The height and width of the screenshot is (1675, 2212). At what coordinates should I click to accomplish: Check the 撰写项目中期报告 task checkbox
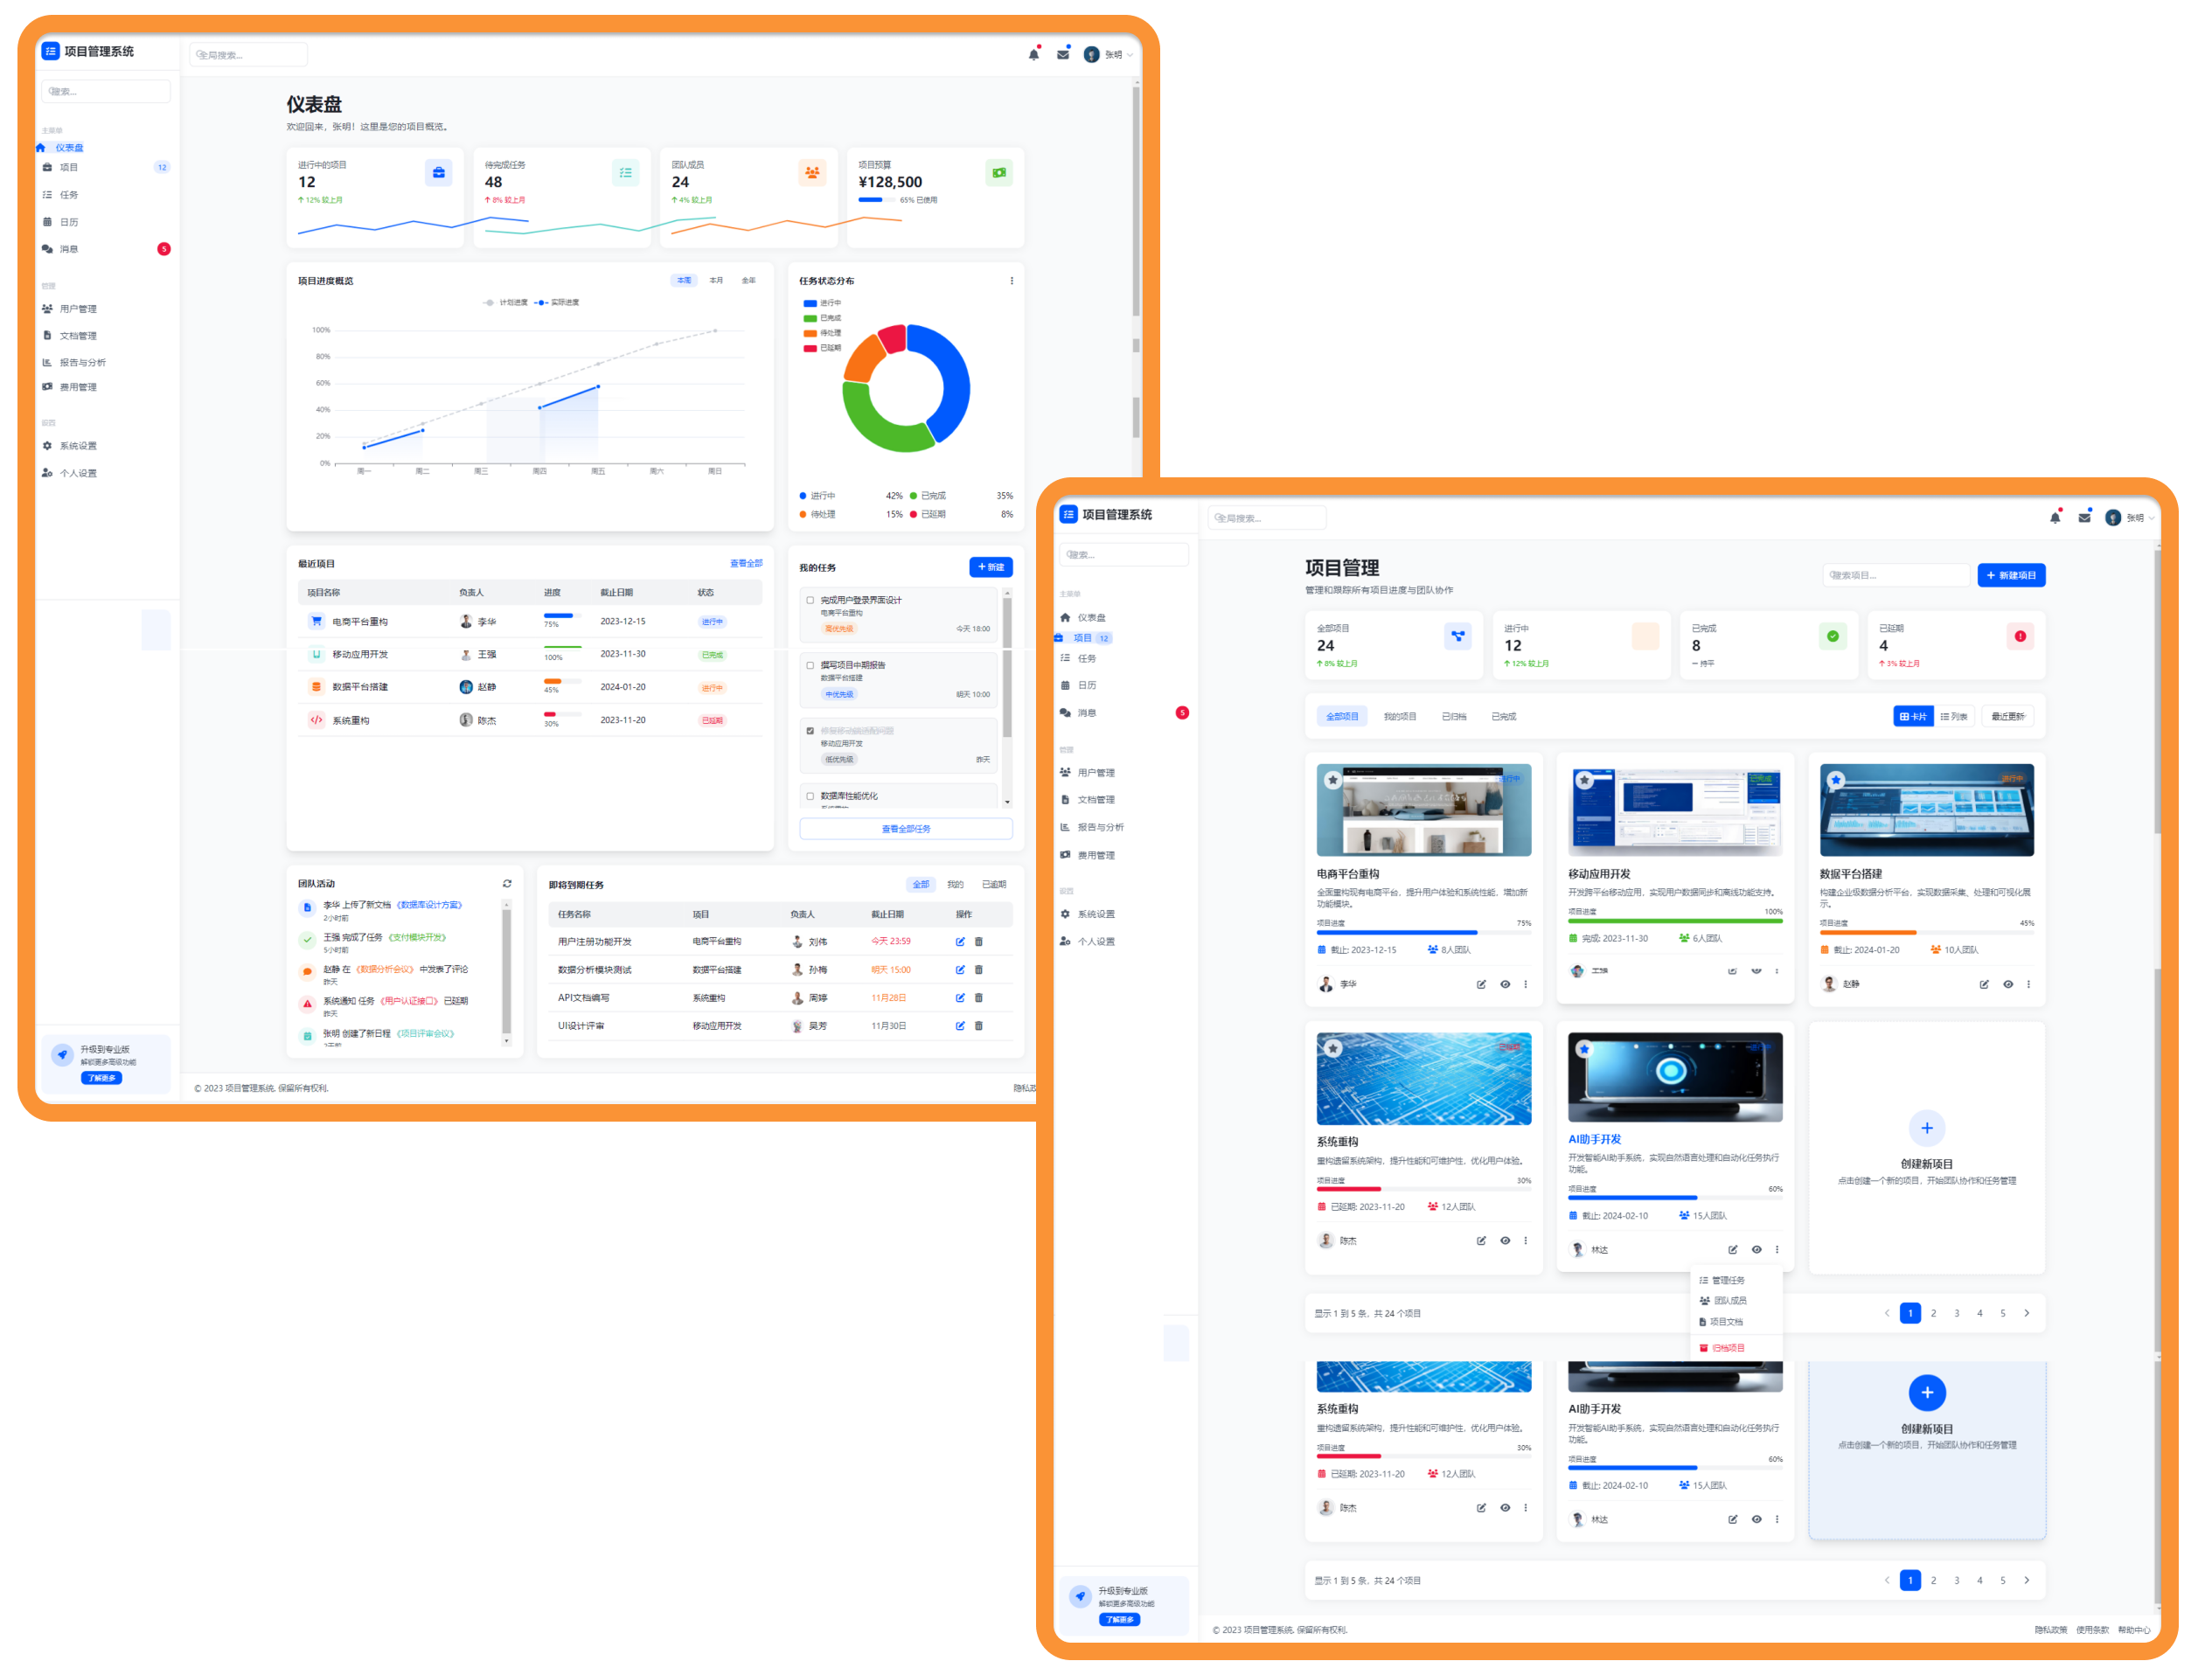(810, 665)
